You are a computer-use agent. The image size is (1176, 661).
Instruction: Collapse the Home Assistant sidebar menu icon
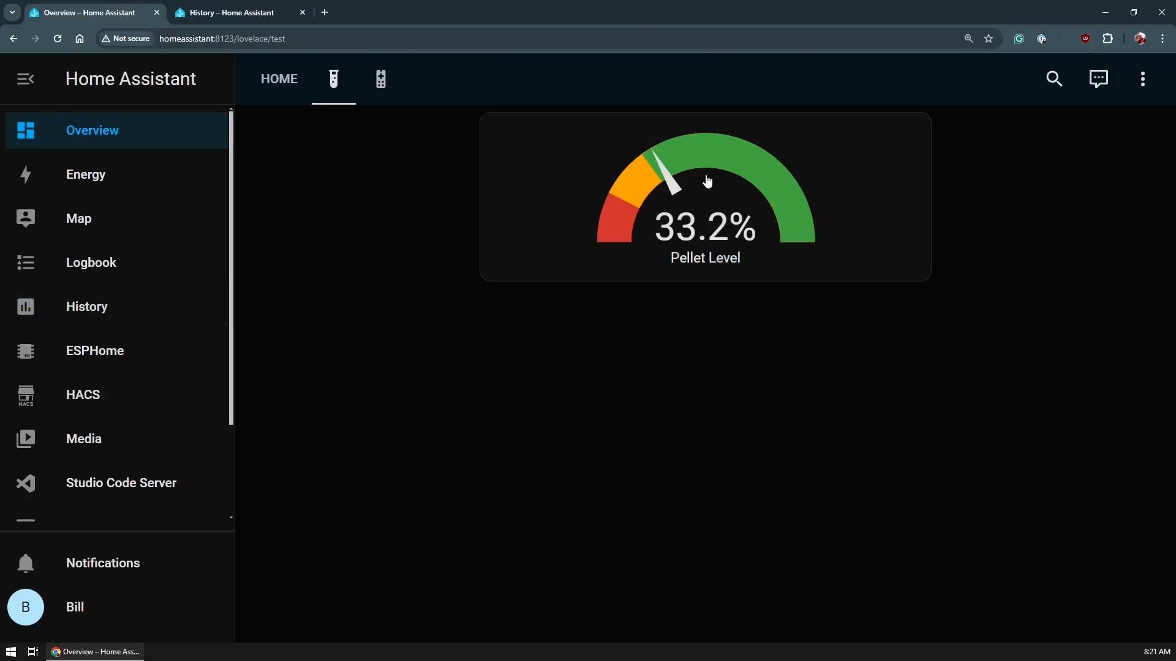(25, 79)
